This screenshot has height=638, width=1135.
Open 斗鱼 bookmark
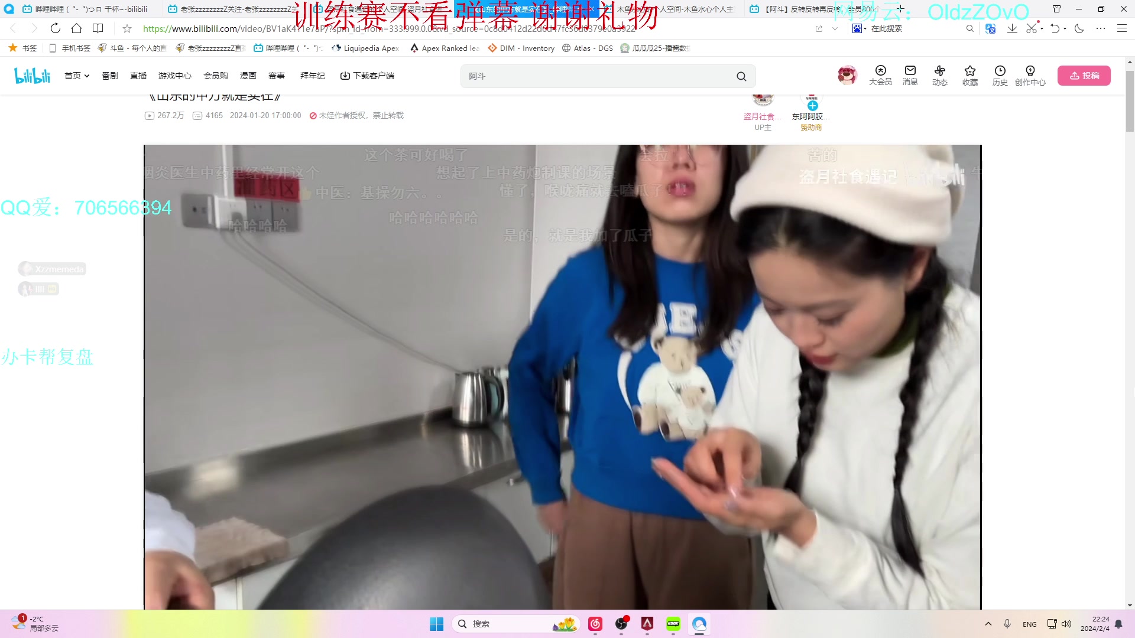(x=132, y=48)
